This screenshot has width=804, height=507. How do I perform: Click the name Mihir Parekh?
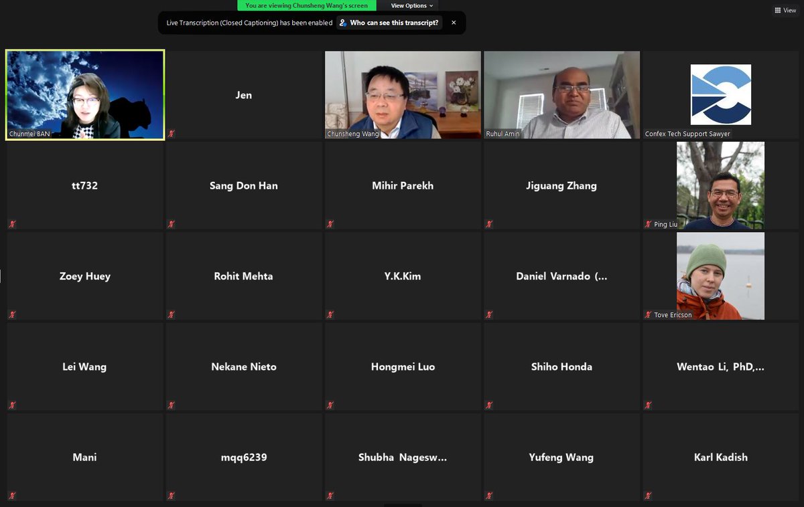tap(403, 186)
